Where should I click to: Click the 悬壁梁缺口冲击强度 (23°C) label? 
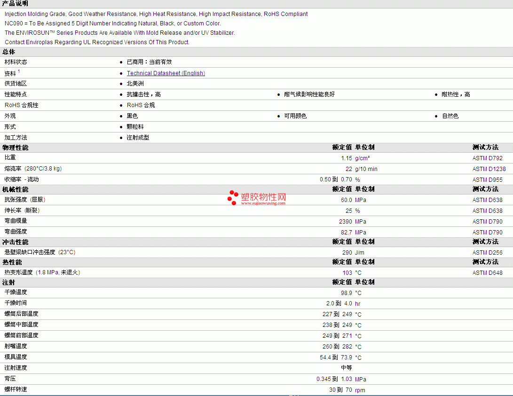40,252
